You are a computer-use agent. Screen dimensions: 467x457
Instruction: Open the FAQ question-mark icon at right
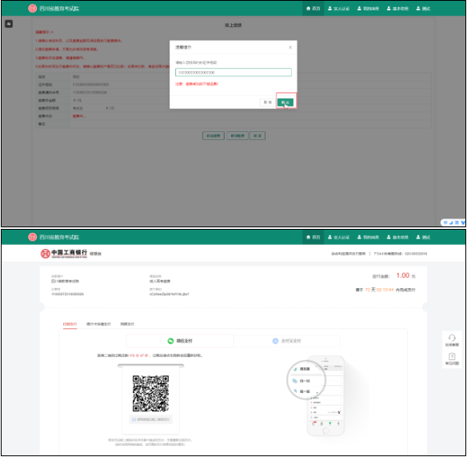point(452,359)
